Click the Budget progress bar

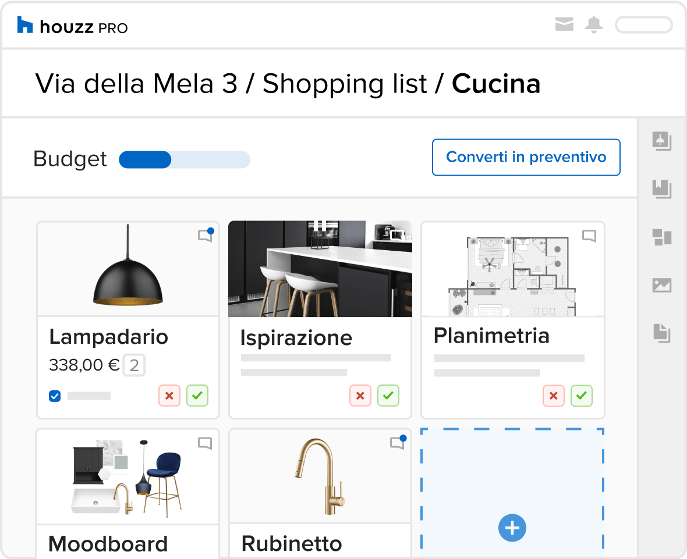pyautogui.click(x=185, y=160)
